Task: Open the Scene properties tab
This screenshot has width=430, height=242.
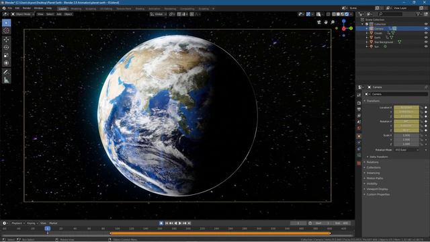Action: click(359, 122)
